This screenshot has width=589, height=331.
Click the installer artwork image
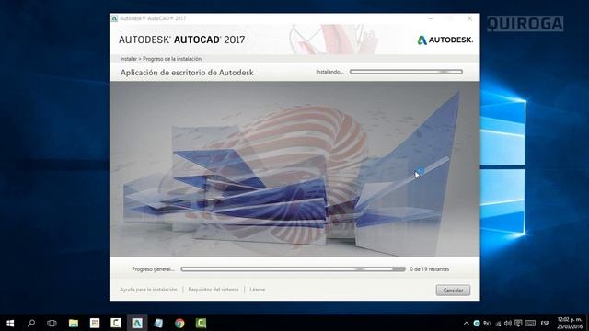[x=294, y=169]
